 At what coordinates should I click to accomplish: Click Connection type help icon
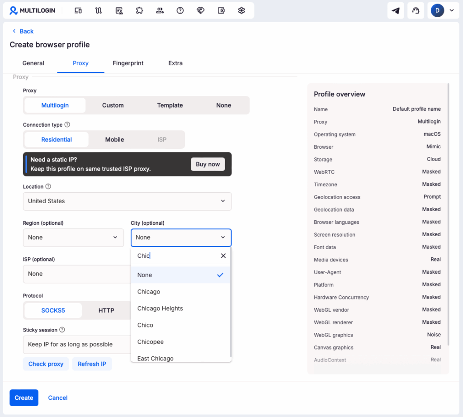tap(67, 125)
